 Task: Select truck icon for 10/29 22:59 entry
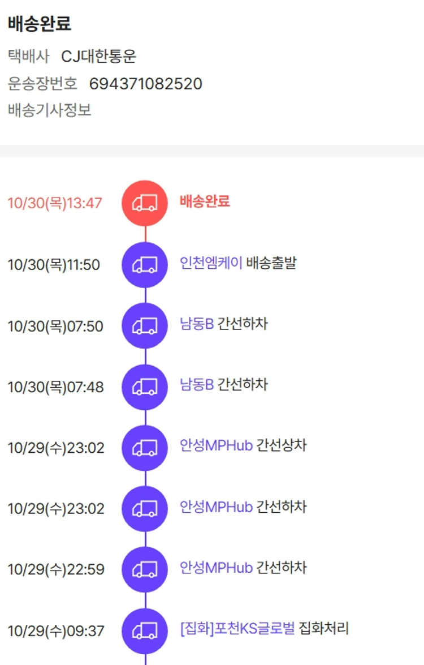(x=145, y=569)
